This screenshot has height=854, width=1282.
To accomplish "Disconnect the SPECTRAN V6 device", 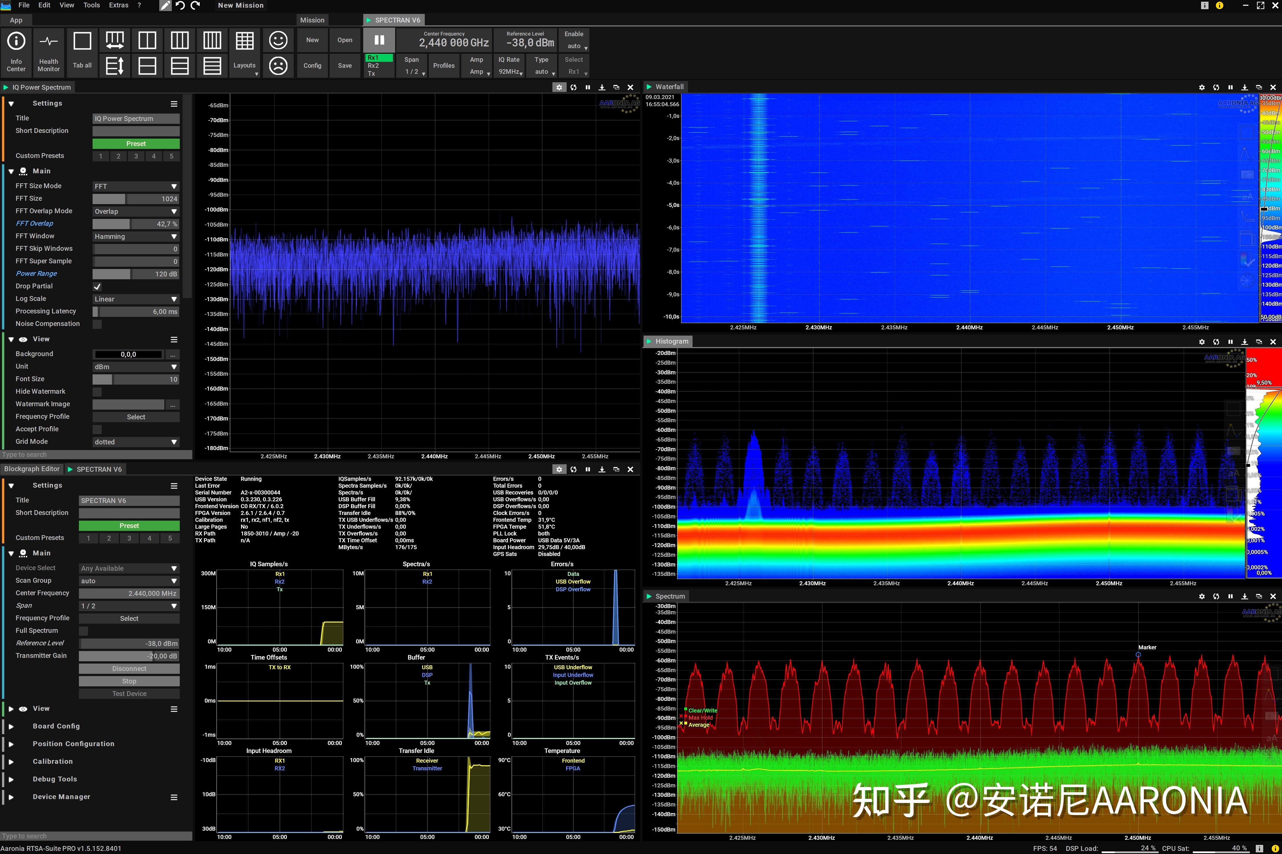I will tap(129, 668).
